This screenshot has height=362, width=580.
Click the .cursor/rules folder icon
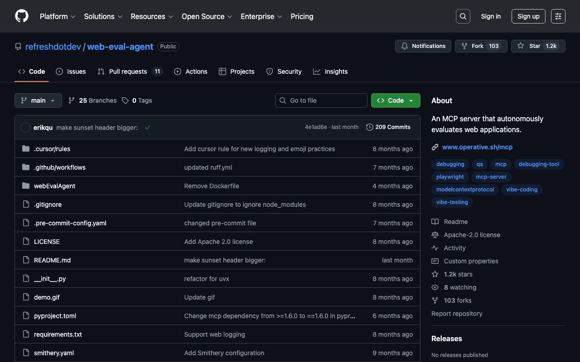[x=26, y=149]
